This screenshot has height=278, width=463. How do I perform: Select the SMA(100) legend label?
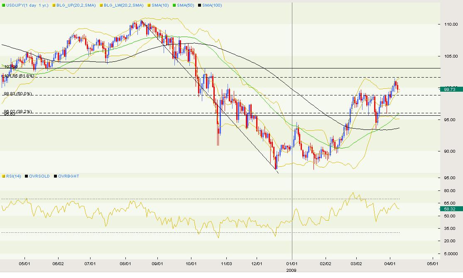(x=212, y=5)
